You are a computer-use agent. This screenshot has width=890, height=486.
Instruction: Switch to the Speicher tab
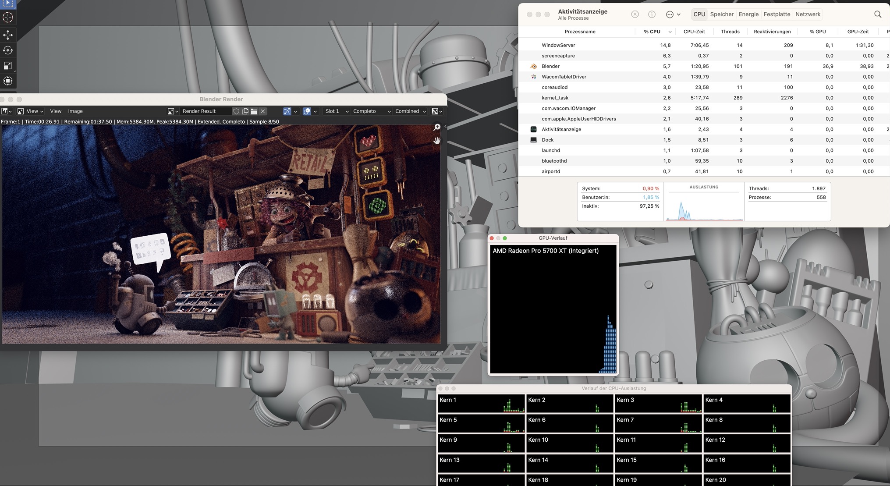722,14
